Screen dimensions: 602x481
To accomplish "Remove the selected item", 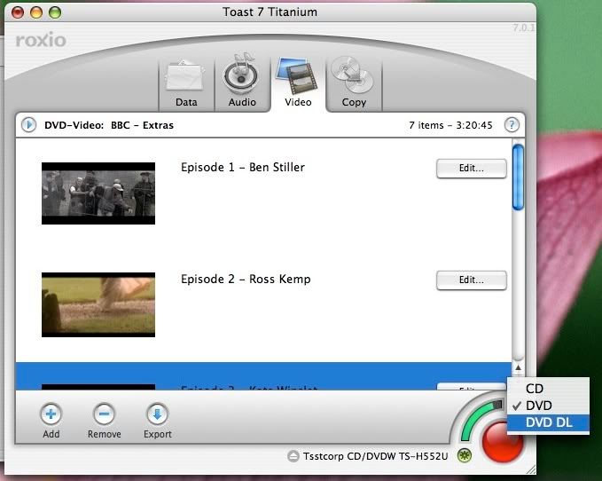I will 104,421.
